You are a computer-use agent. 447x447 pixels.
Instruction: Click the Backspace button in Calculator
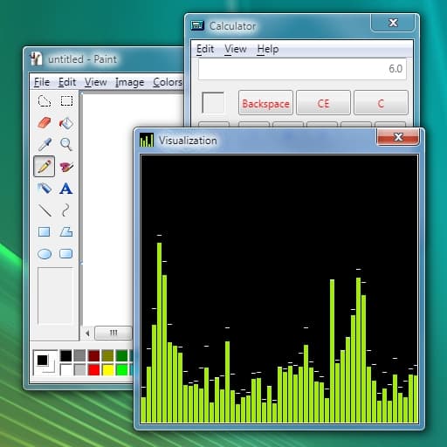pyautogui.click(x=265, y=103)
